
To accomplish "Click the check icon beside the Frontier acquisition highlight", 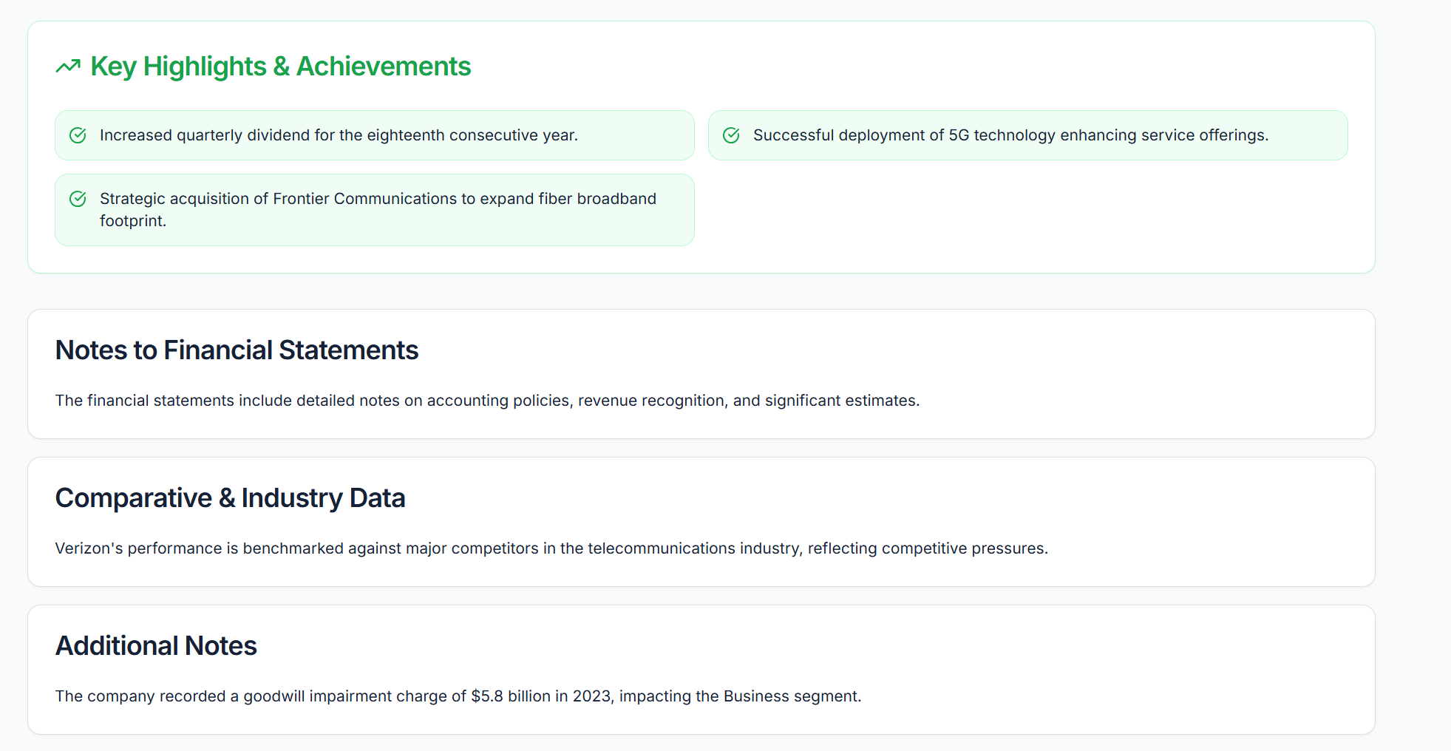I will [x=78, y=199].
